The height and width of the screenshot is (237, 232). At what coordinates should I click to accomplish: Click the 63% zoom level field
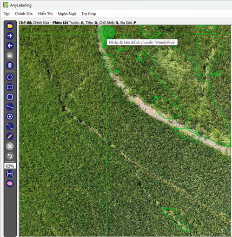10,166
